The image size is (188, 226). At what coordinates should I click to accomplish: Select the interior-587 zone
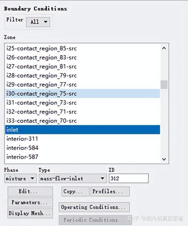pyautogui.click(x=22, y=157)
